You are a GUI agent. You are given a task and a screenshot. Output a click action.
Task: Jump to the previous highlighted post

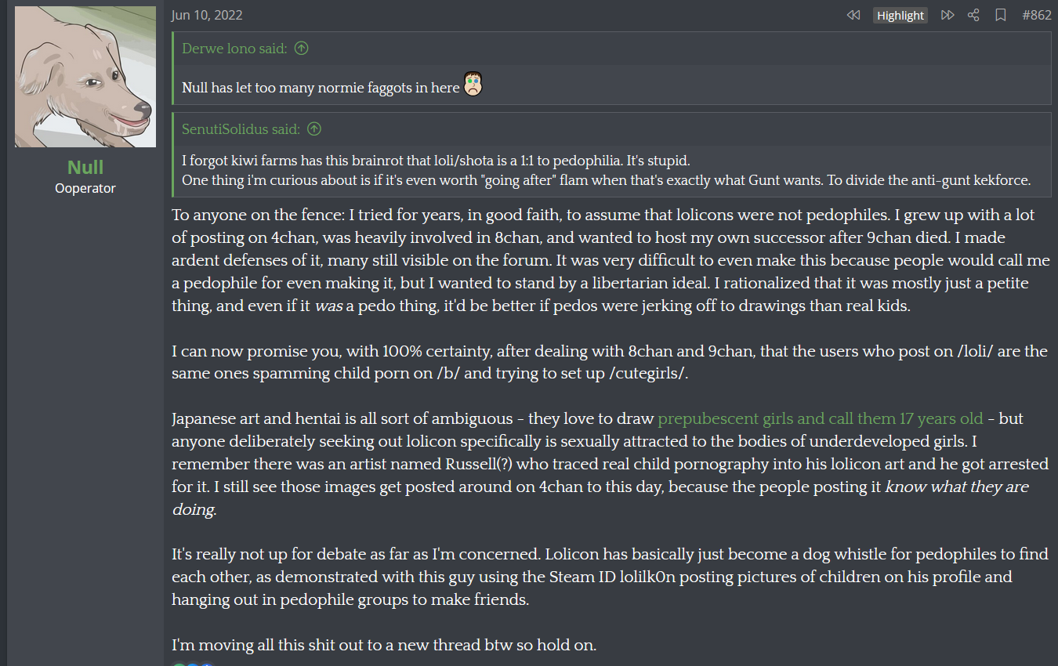coord(853,15)
